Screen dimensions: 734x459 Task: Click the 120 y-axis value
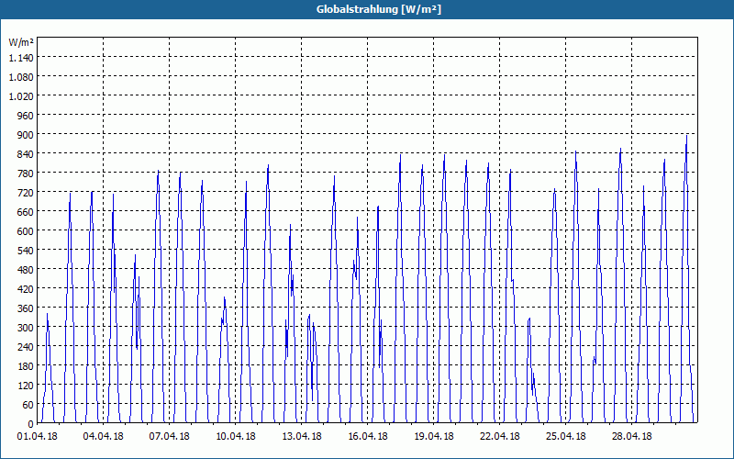pyautogui.click(x=26, y=385)
